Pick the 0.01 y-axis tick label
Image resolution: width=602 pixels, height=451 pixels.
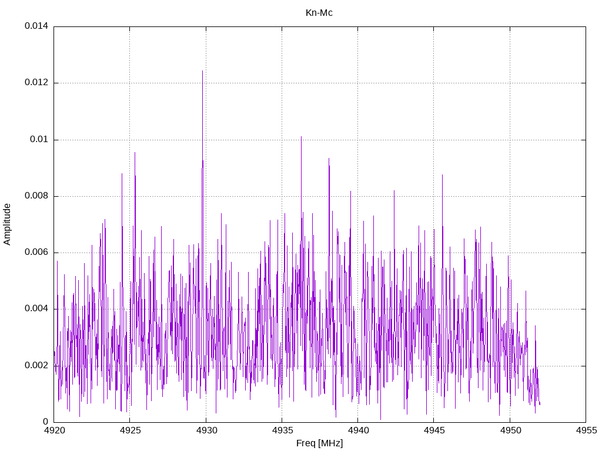pos(39,140)
